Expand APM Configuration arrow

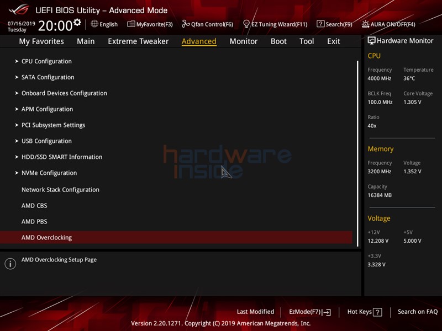pyautogui.click(x=17, y=109)
